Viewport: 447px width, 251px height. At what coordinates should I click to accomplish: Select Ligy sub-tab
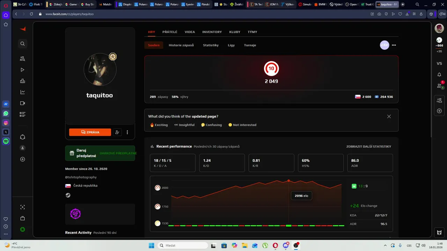(231, 45)
